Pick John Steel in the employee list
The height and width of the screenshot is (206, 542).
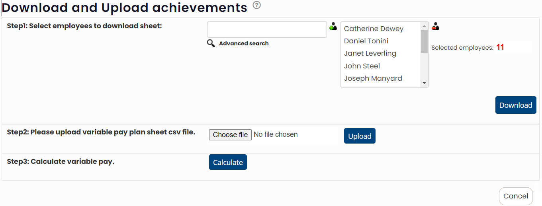point(362,66)
